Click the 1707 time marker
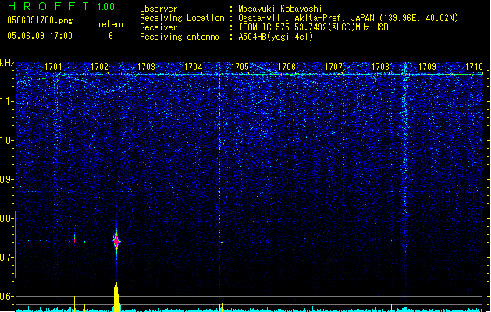491x312 pixels. point(334,67)
